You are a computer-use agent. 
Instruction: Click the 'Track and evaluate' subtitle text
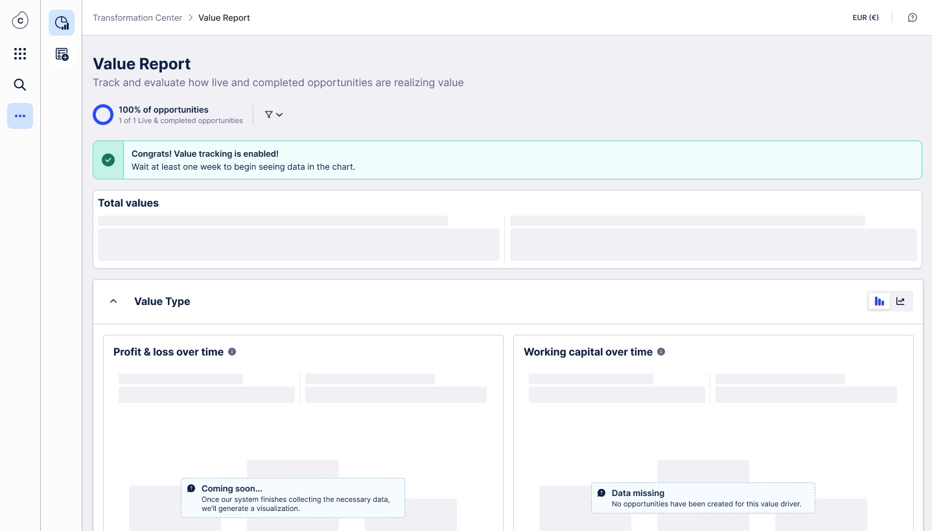coord(278,82)
